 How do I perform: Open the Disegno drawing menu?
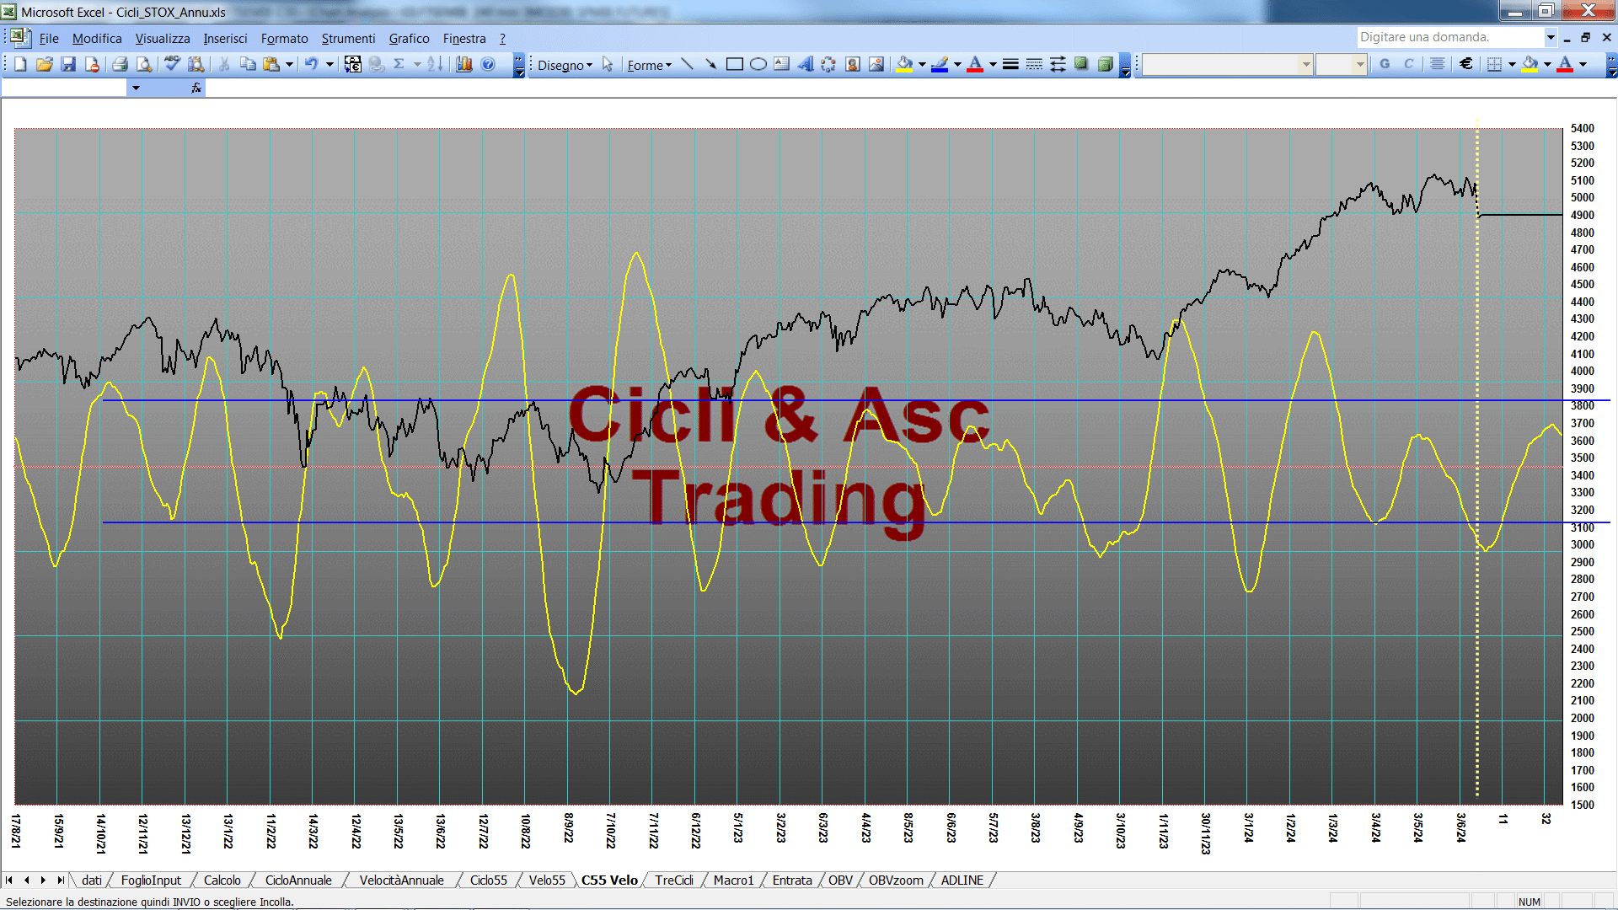565,65
